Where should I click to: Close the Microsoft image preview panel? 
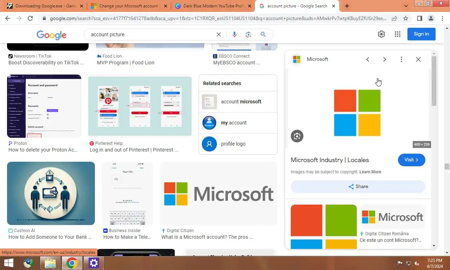418,59
